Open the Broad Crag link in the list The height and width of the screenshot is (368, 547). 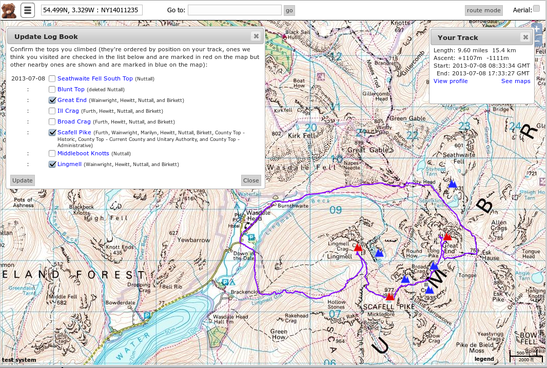74,121
